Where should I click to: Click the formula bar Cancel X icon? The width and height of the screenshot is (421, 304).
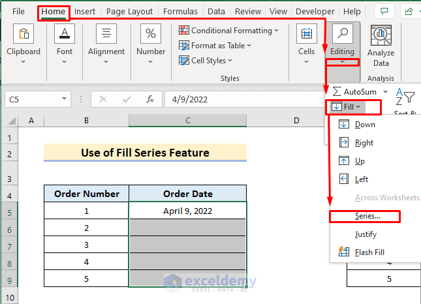(x=103, y=100)
